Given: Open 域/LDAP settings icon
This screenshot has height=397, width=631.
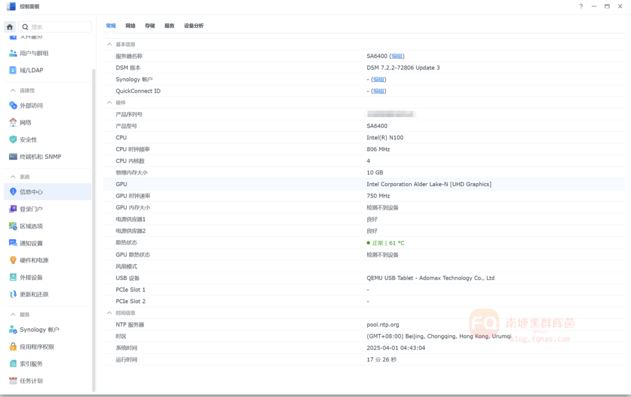Looking at the screenshot, I should (13, 70).
